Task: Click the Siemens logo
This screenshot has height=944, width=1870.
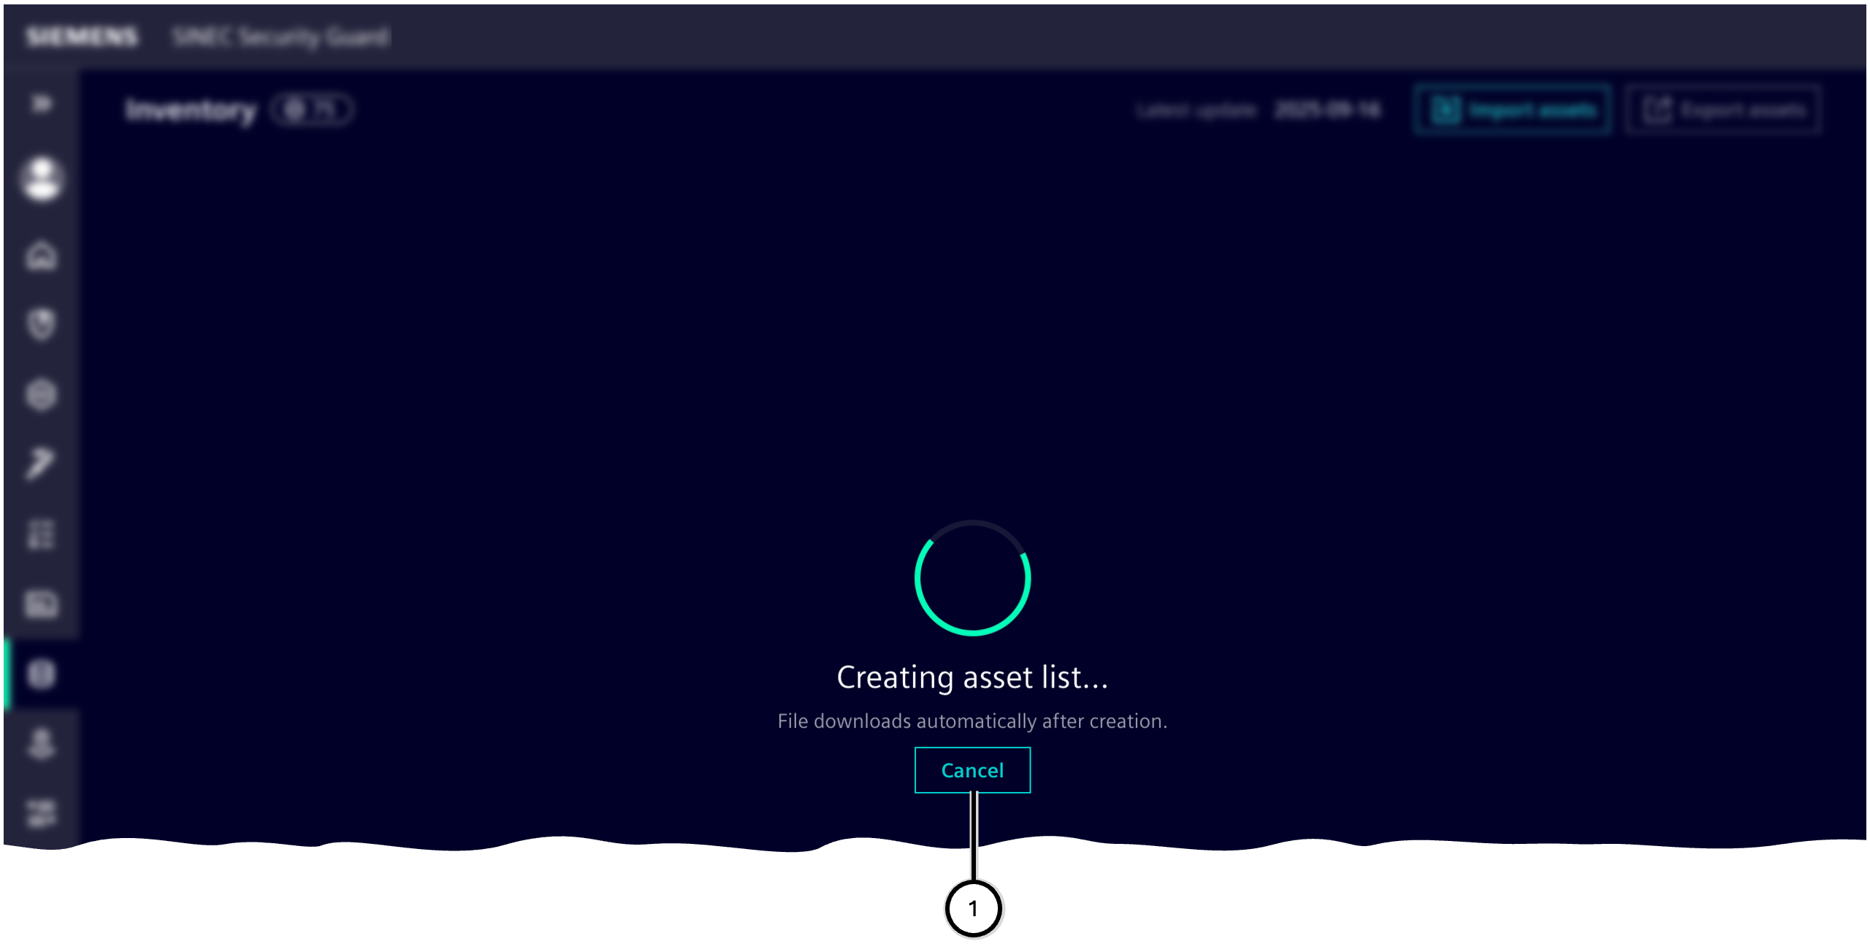Action: 82,37
